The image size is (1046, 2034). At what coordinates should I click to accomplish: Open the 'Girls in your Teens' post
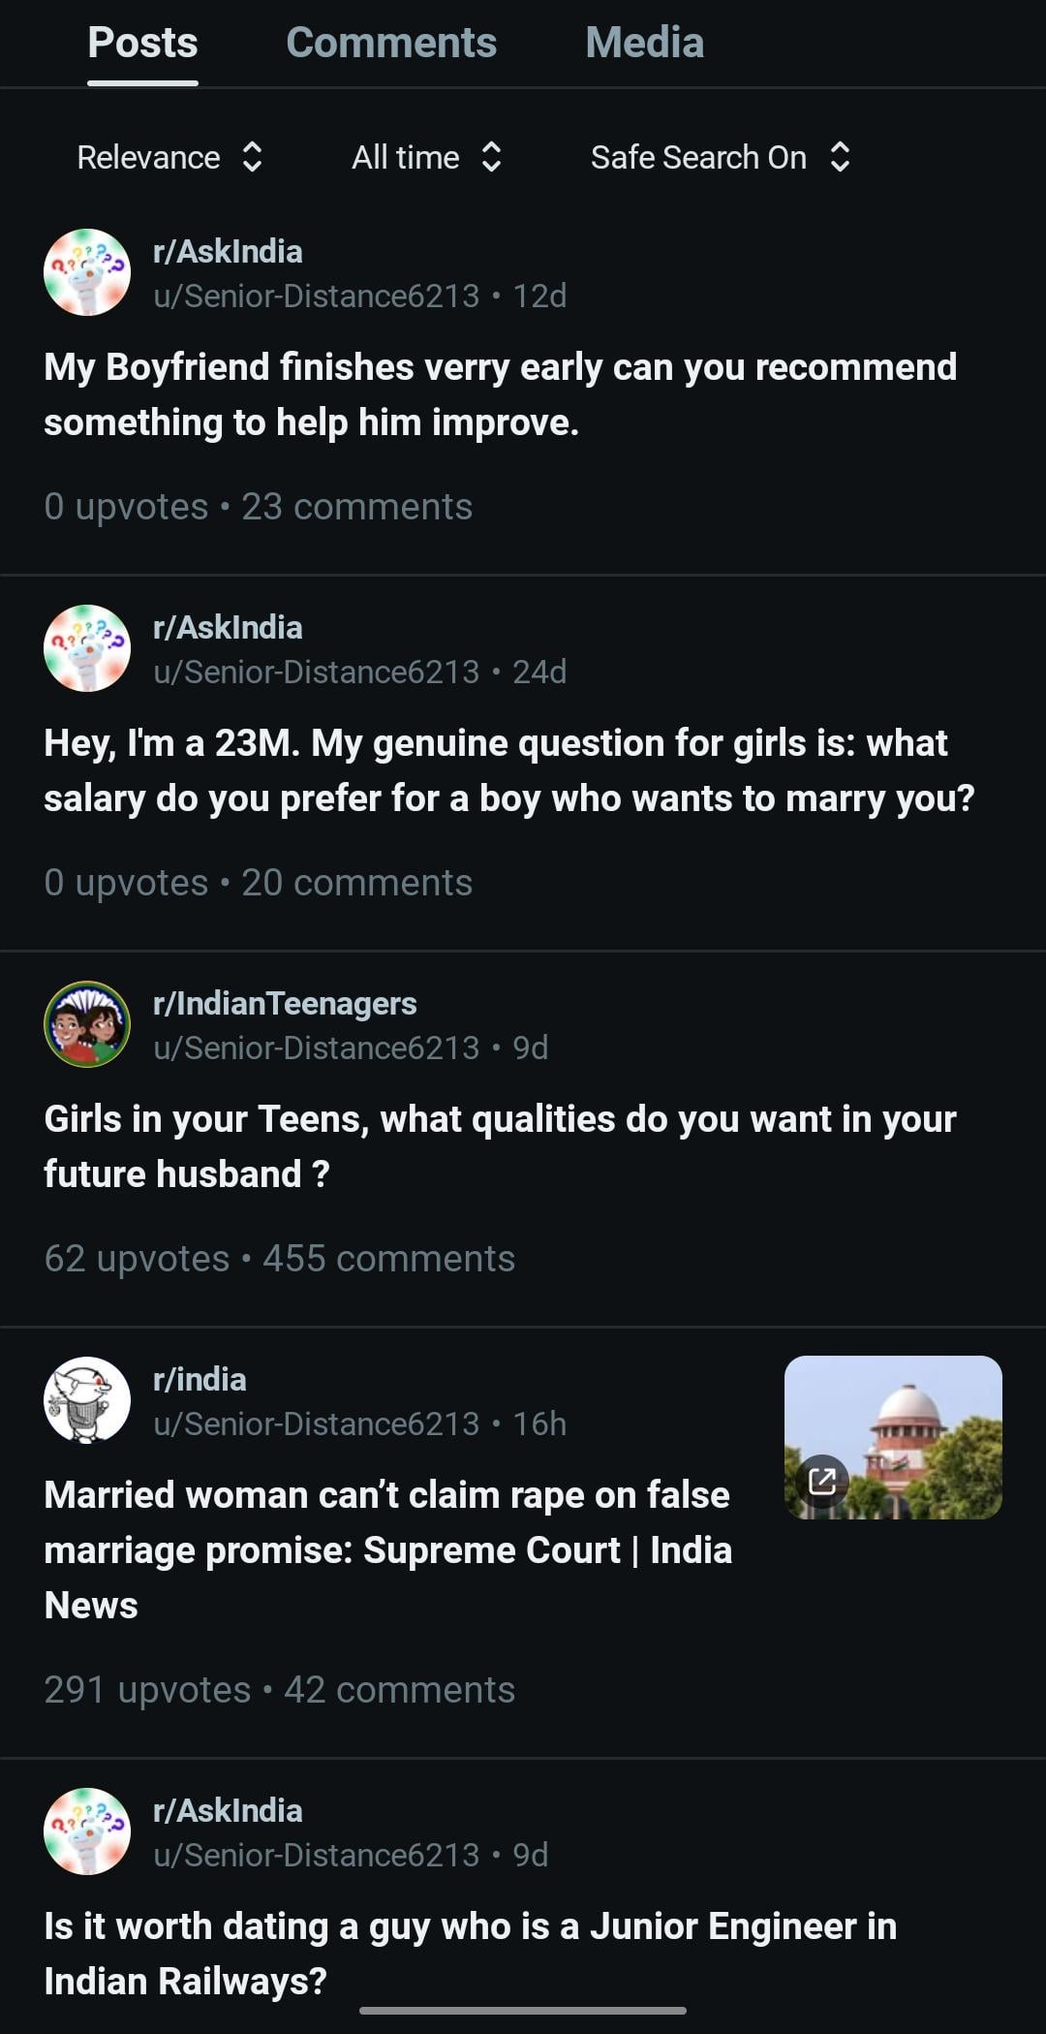coord(500,1146)
